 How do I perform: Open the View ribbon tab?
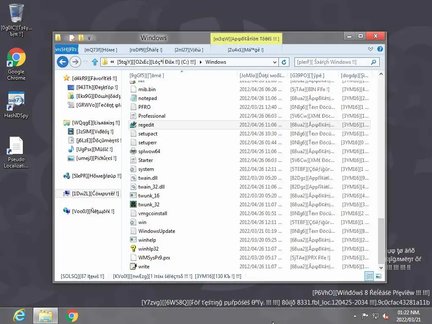(x=189, y=50)
